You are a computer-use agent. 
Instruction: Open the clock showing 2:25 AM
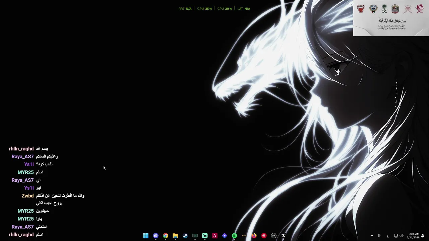(413, 236)
